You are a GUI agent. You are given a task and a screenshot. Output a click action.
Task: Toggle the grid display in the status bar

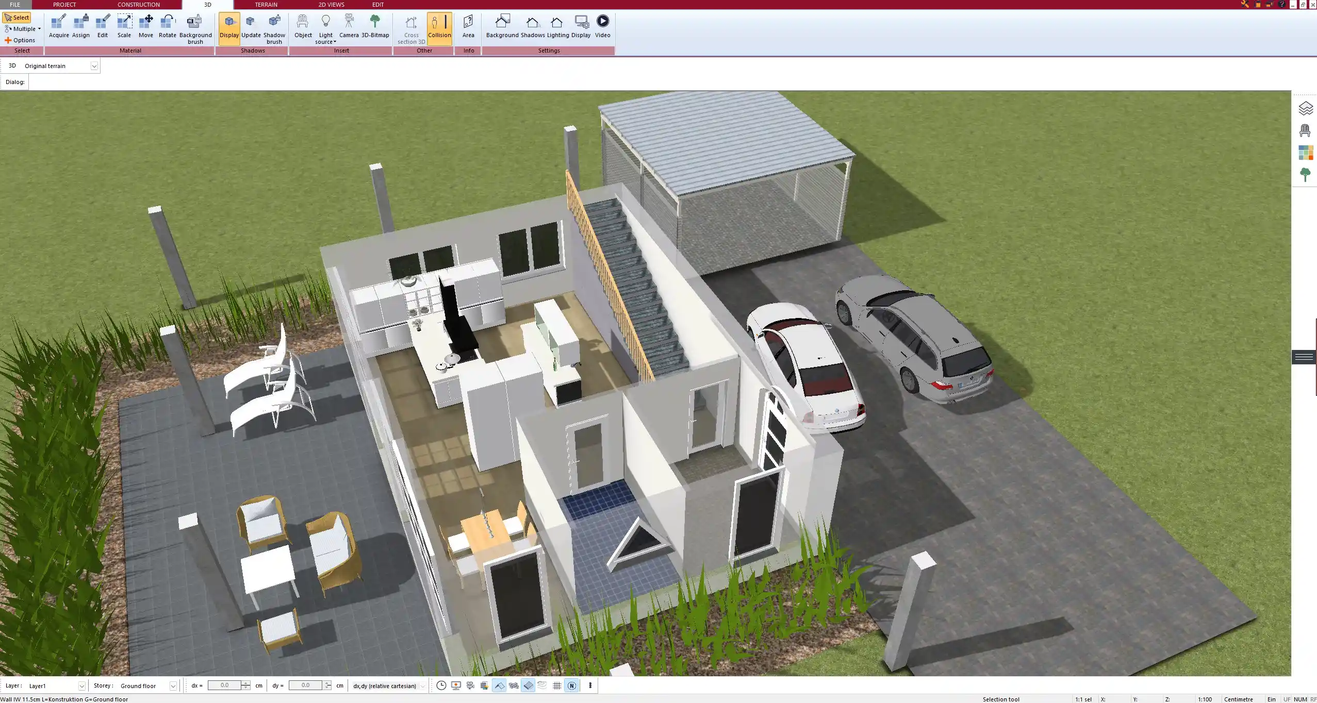coord(557,685)
